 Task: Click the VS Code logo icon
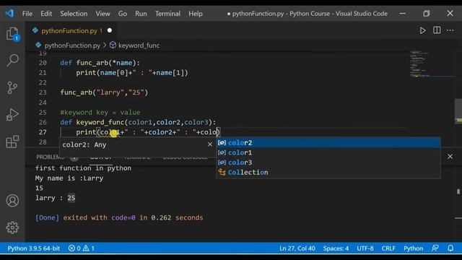(9, 13)
